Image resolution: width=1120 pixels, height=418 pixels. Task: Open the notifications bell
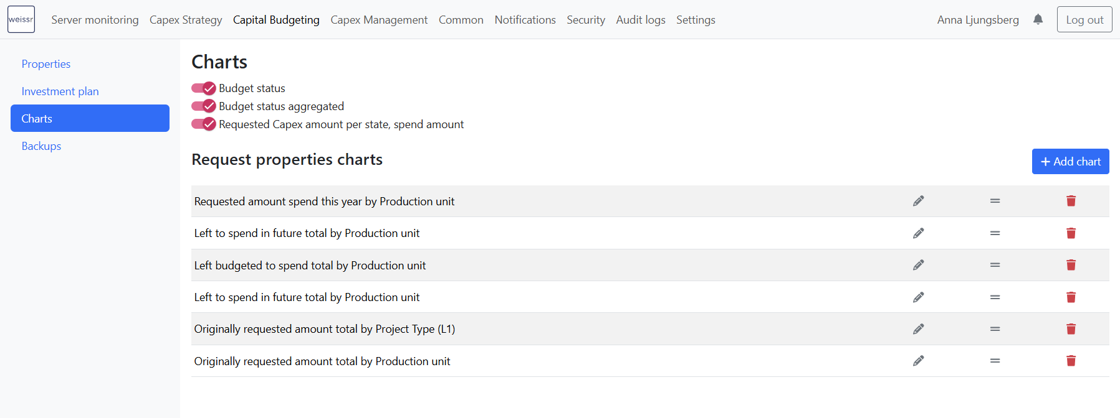pyautogui.click(x=1038, y=19)
